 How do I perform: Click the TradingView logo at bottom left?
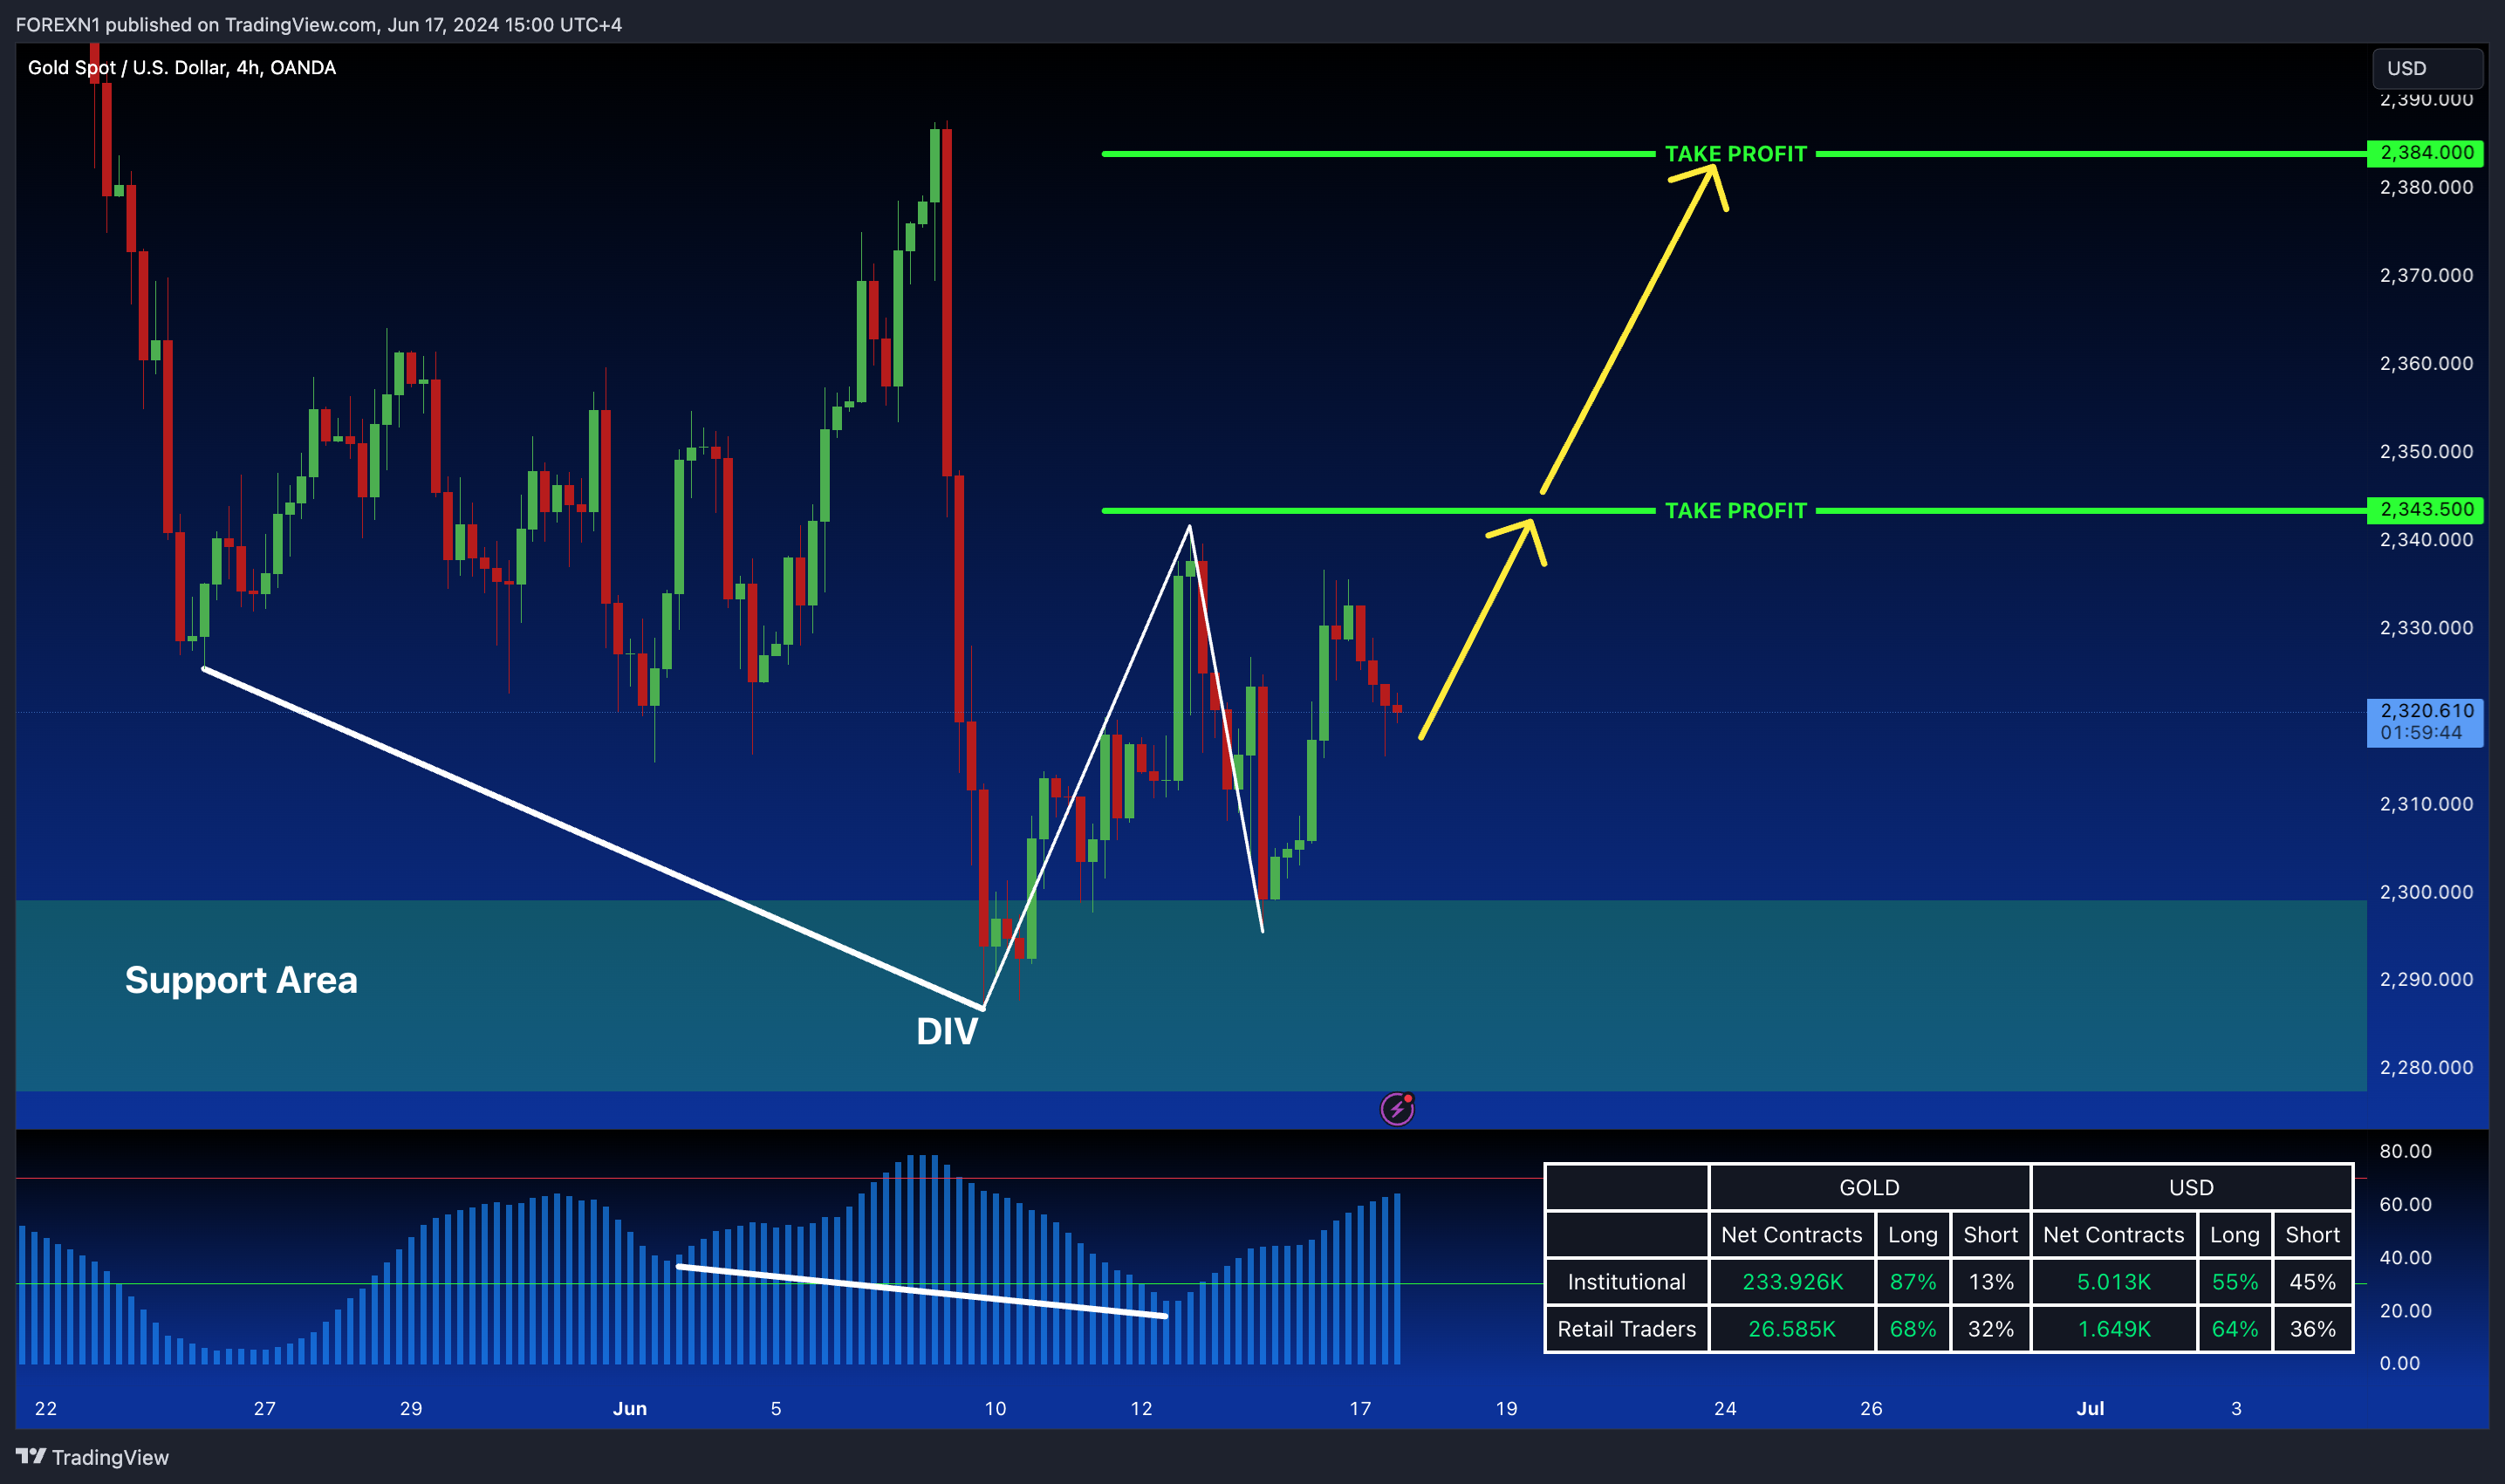(x=92, y=1457)
